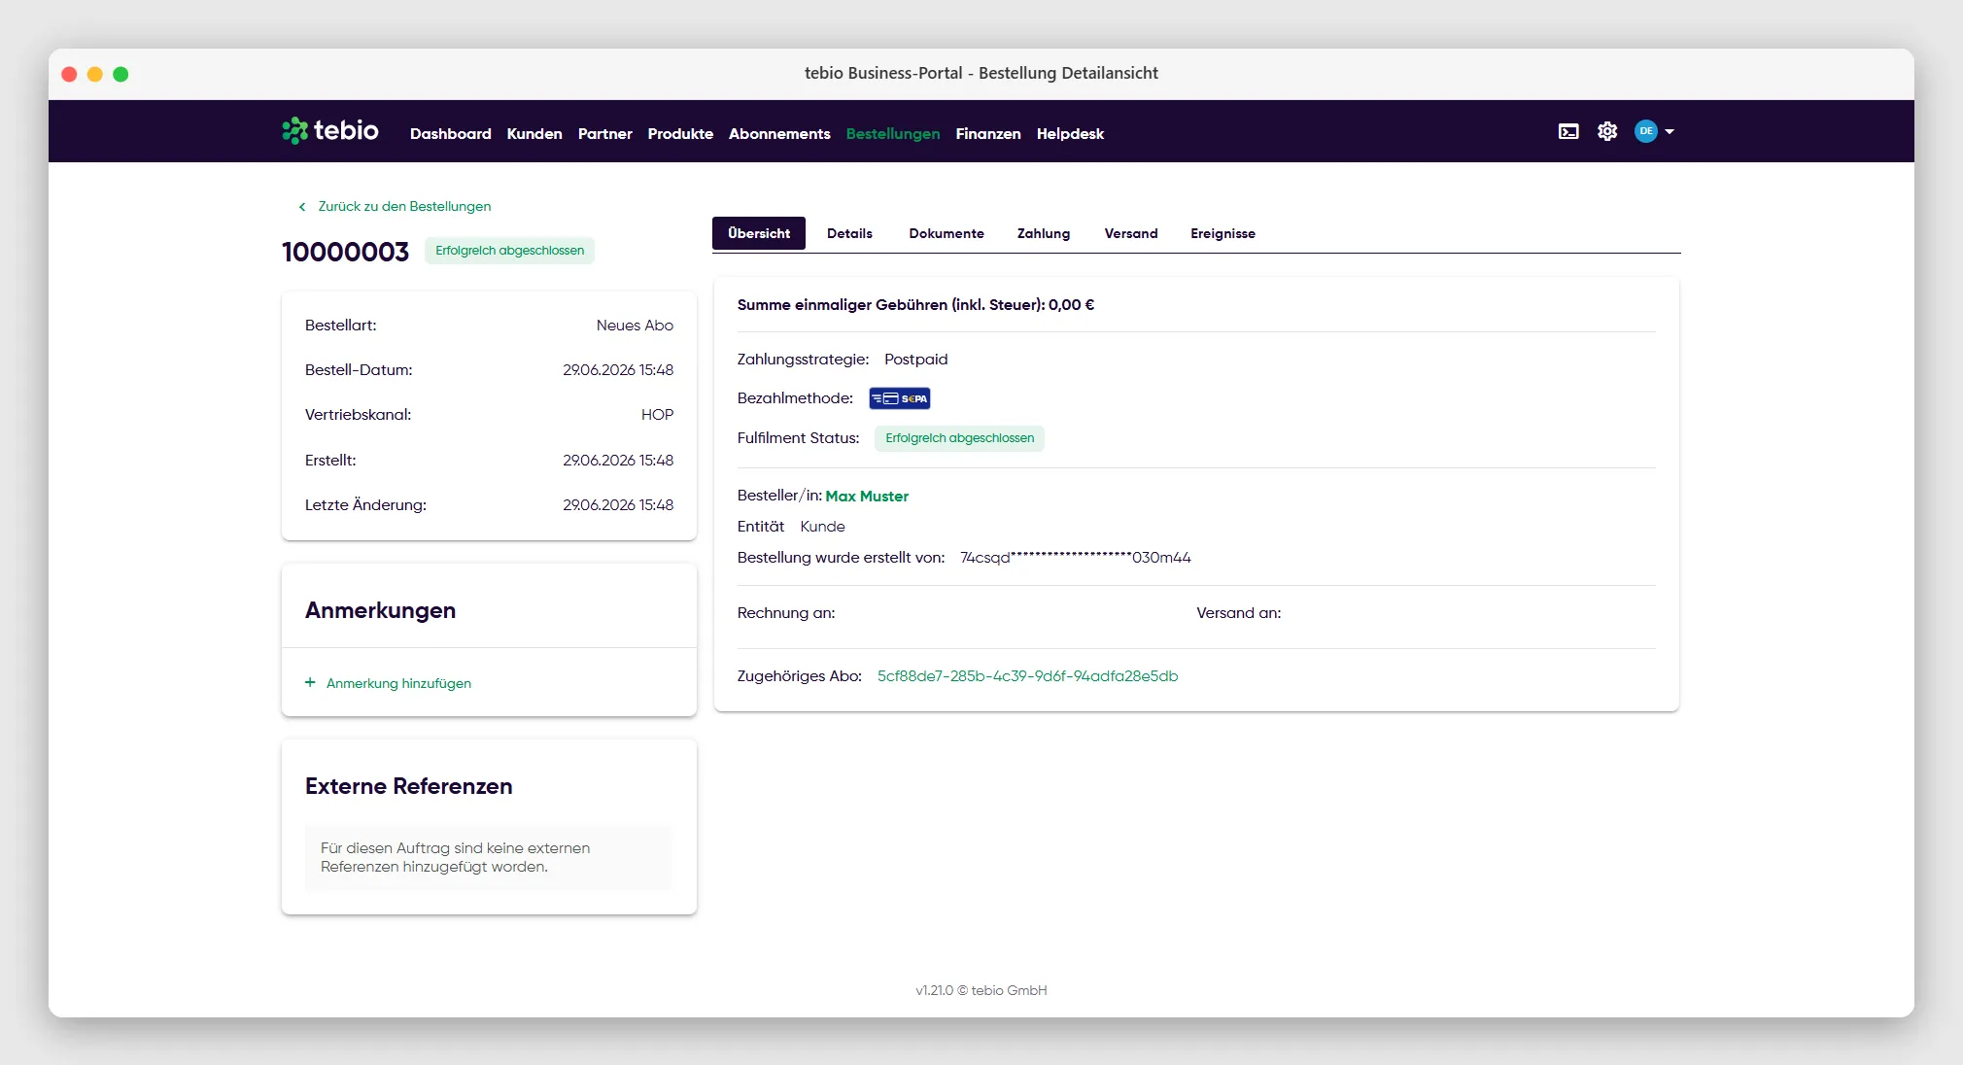Screen dimensions: 1963x1065
Task: Click the Rechnung an label
Action: coord(785,613)
